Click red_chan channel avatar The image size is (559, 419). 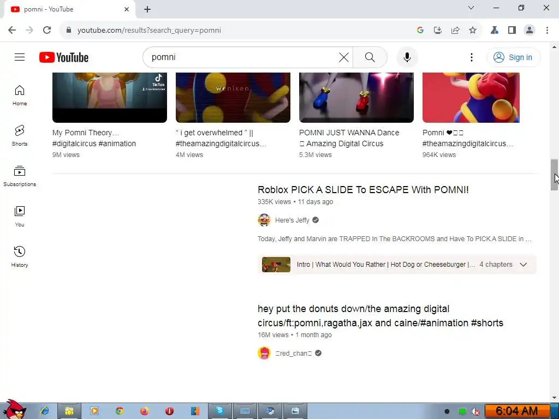(x=264, y=353)
